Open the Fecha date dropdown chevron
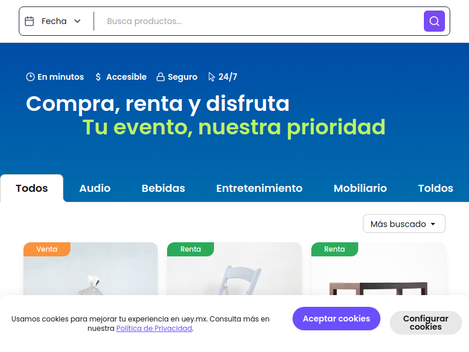469x352 pixels. pos(77,21)
